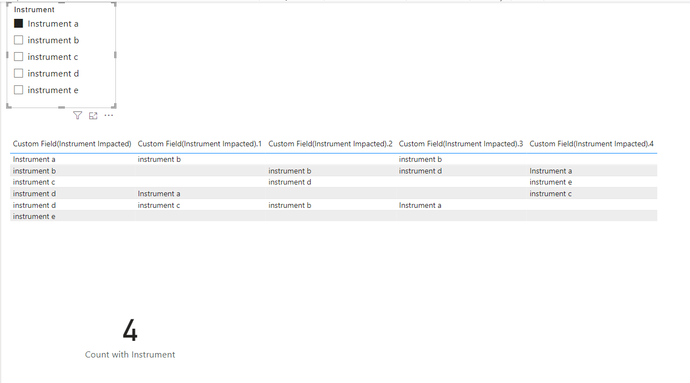Select instrument c in the .1 column

coord(159,205)
